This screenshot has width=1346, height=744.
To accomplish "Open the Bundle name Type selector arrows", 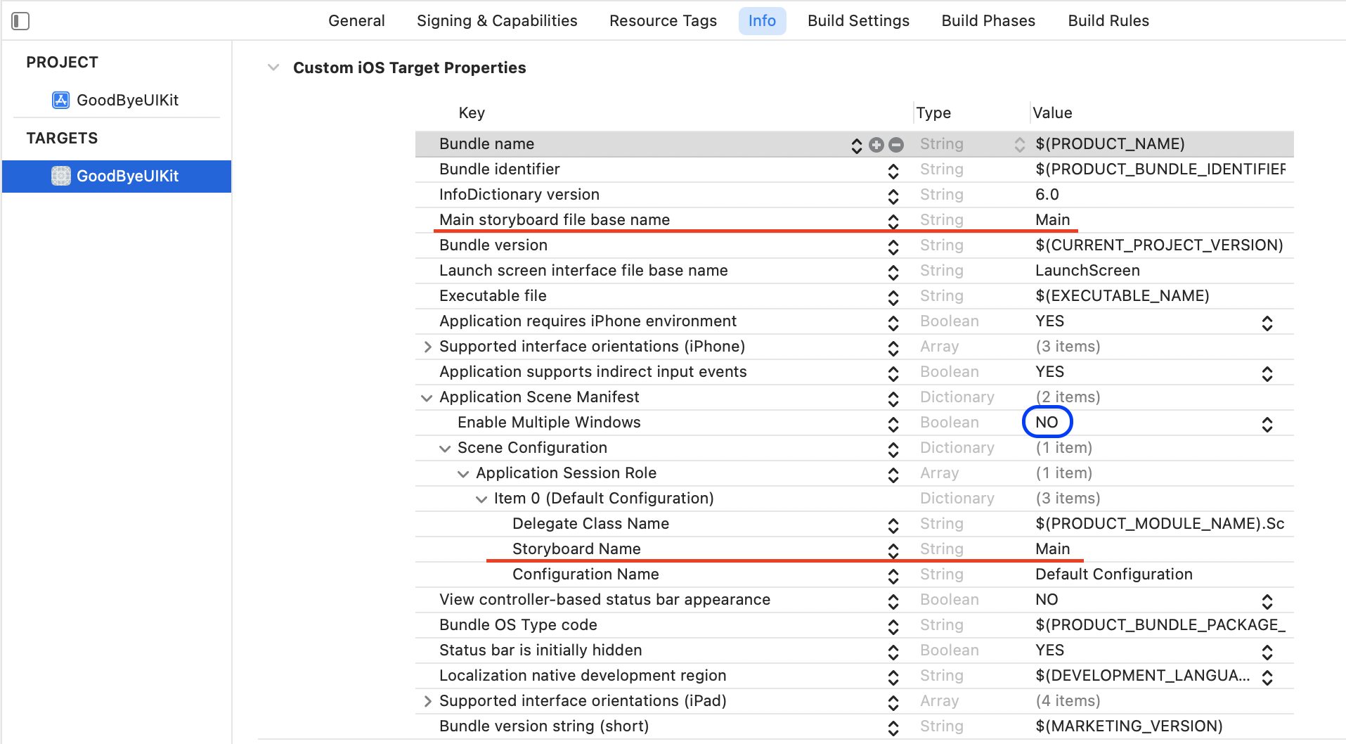I will coord(1019,145).
